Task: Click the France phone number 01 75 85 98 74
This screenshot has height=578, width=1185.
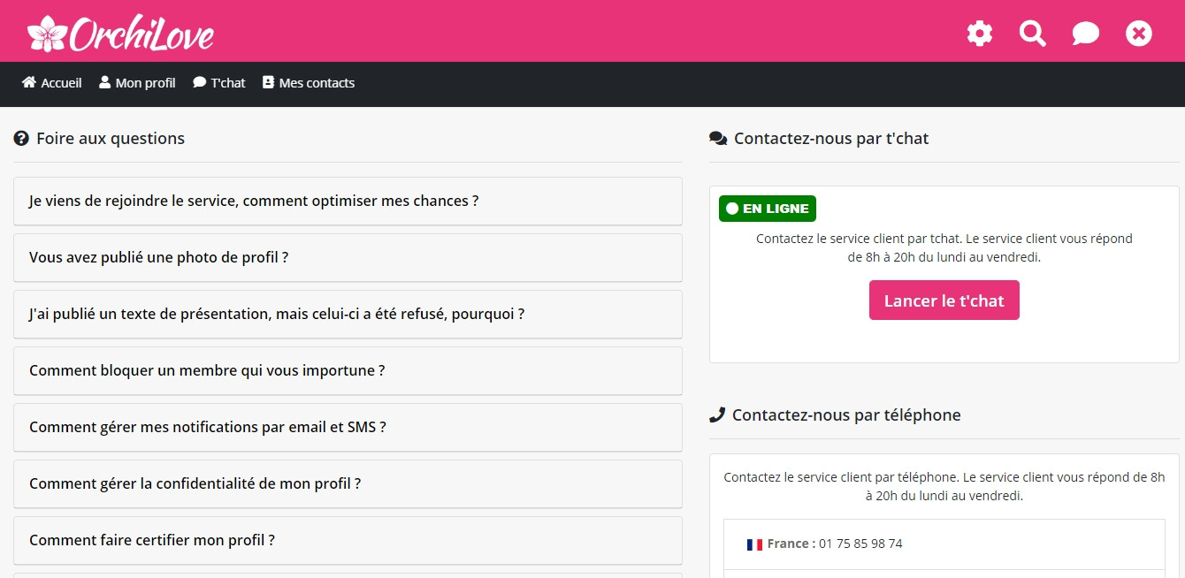Action: (860, 544)
